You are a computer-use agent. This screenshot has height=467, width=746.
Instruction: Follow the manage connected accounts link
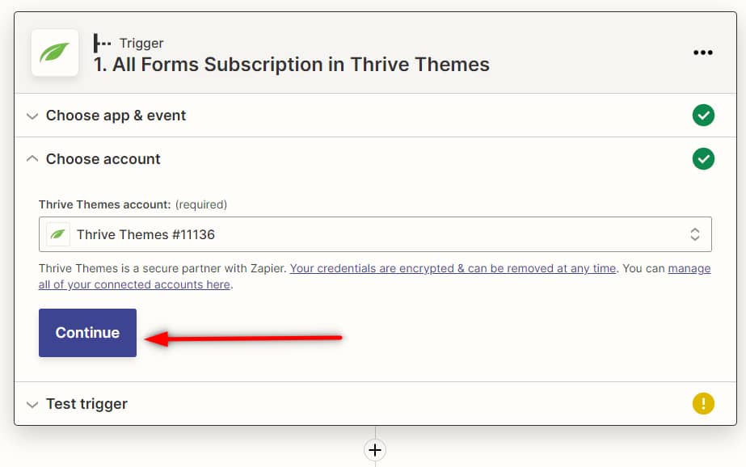[134, 284]
